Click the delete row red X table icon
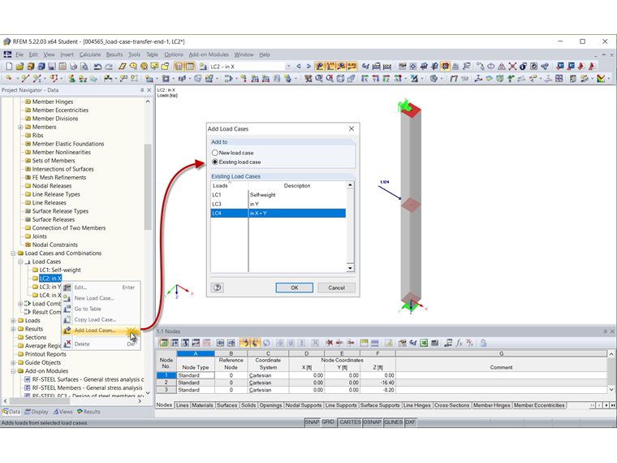 [x=329, y=343]
